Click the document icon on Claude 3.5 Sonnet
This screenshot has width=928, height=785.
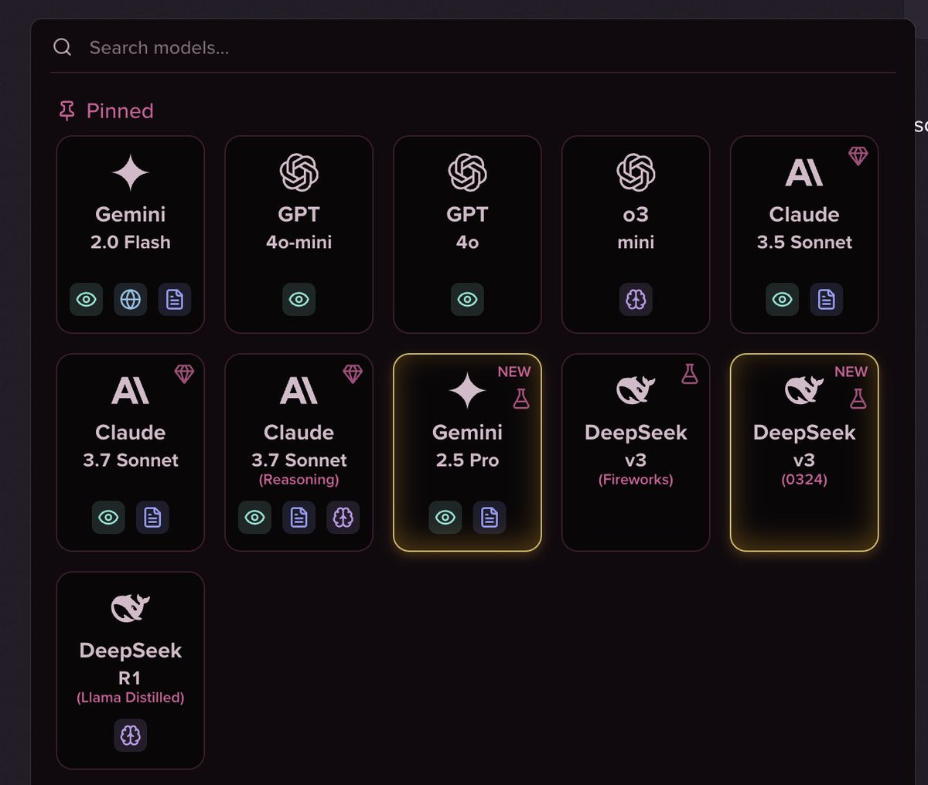827,299
